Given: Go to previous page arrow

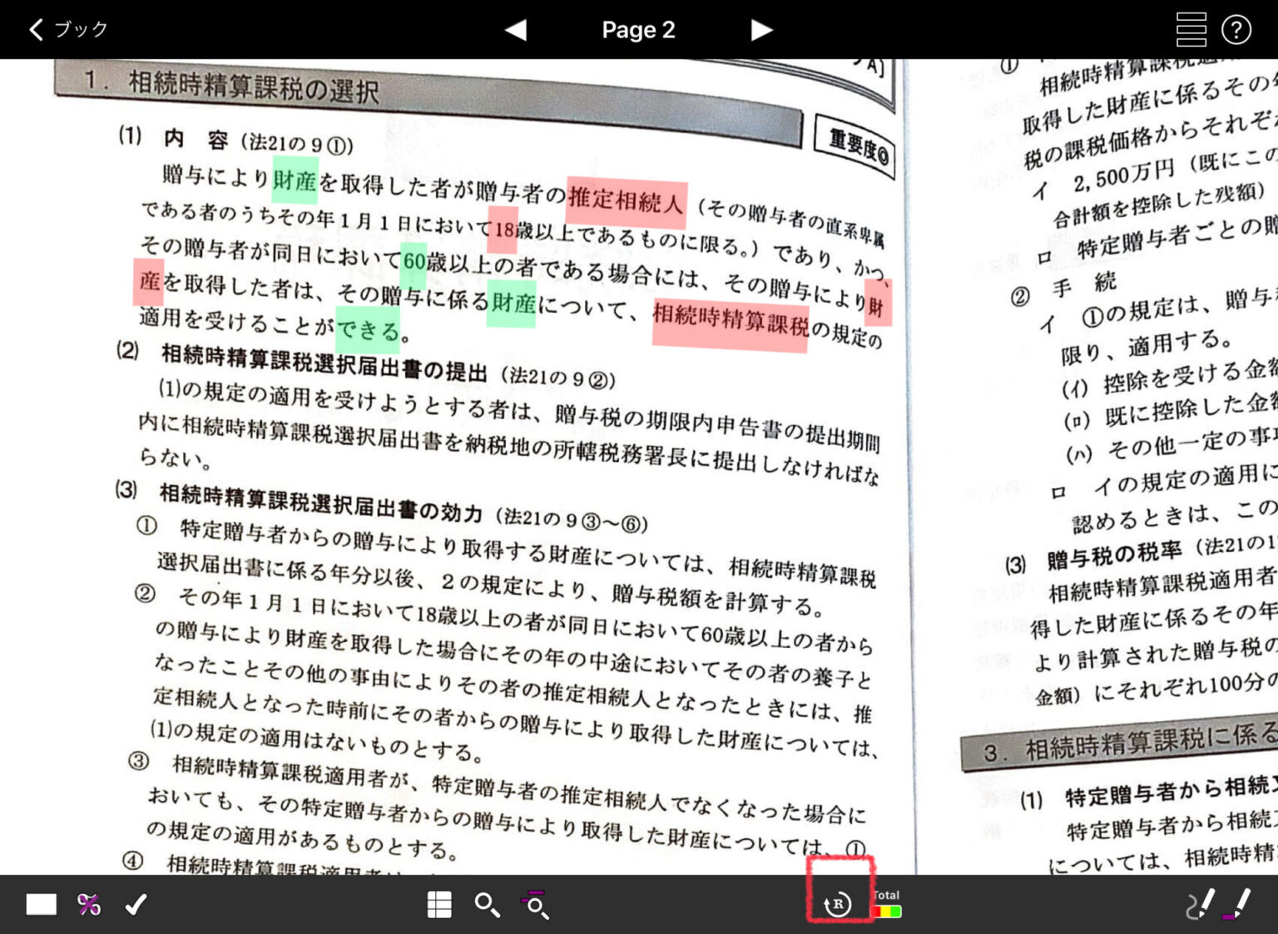Looking at the screenshot, I should click(x=516, y=30).
